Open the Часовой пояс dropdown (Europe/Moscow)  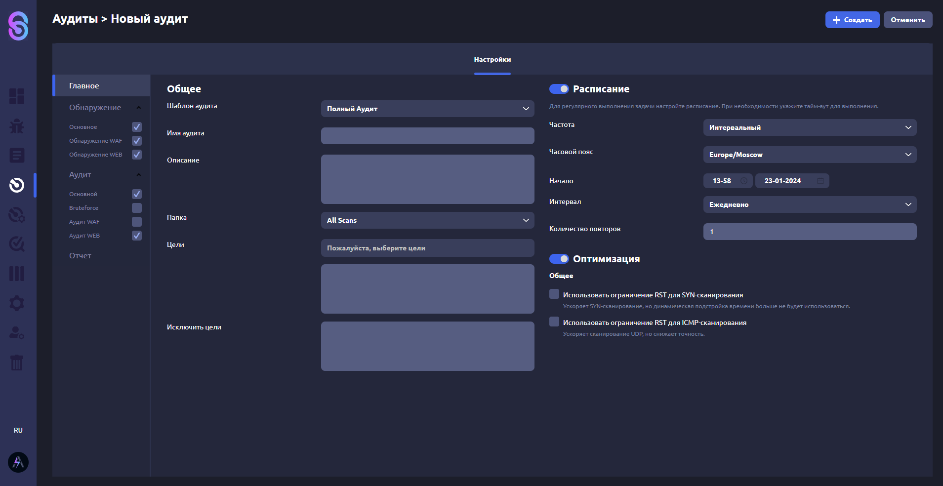810,155
